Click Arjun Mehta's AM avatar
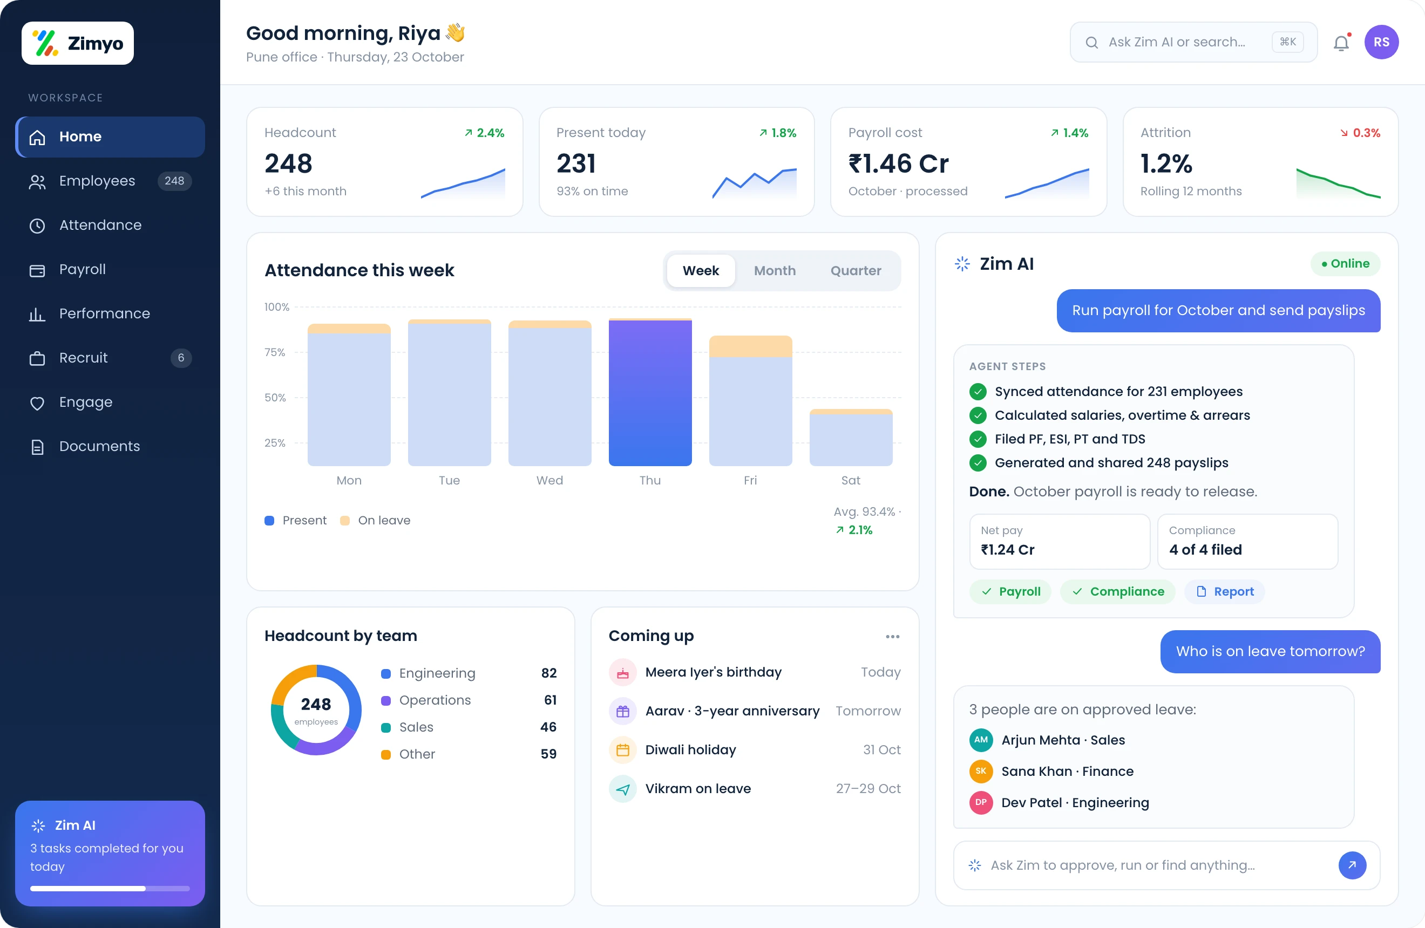Image resolution: width=1425 pixels, height=928 pixels. (981, 741)
